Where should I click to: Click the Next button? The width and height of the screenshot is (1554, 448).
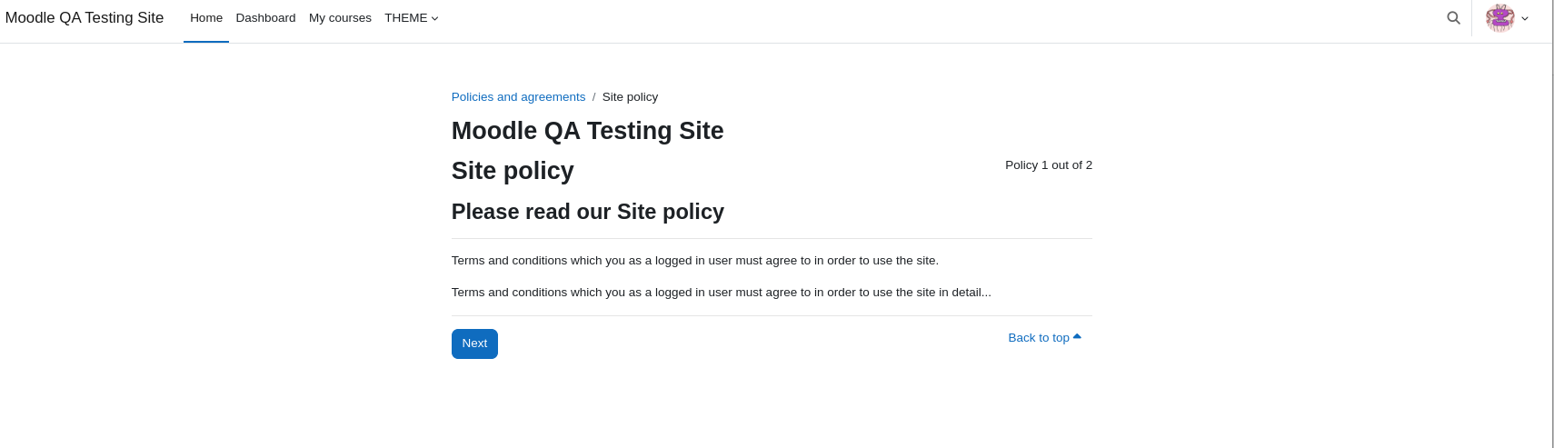pos(474,343)
